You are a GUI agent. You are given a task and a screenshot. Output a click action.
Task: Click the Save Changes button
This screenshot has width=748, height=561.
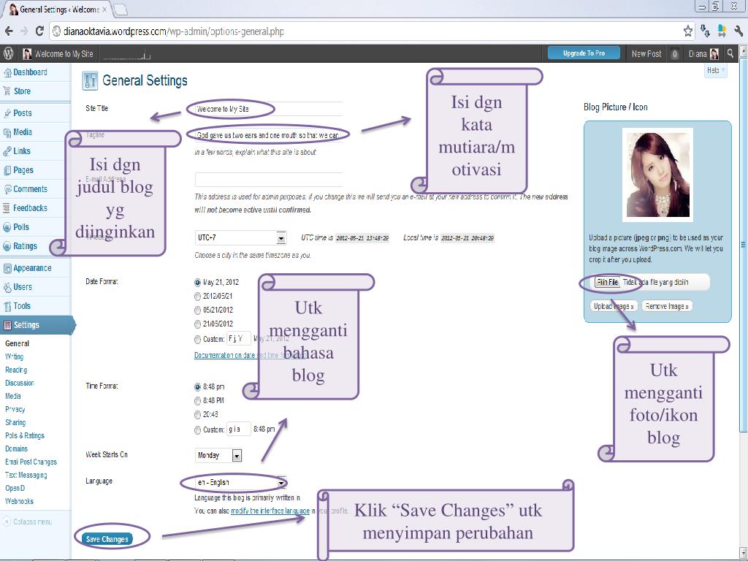(x=107, y=539)
